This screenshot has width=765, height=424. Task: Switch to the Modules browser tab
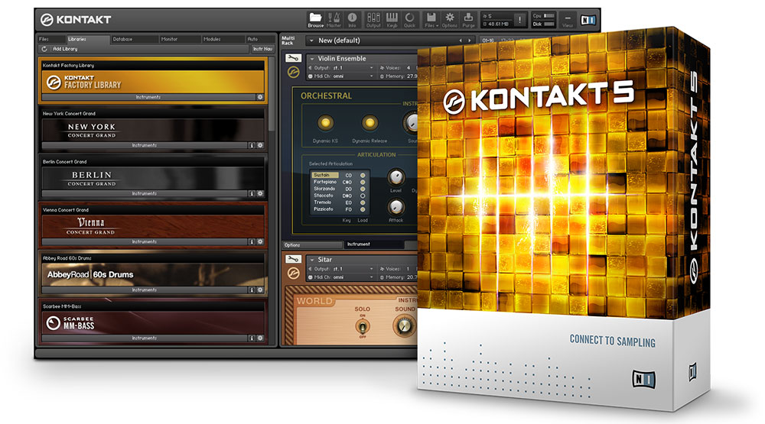point(223,39)
